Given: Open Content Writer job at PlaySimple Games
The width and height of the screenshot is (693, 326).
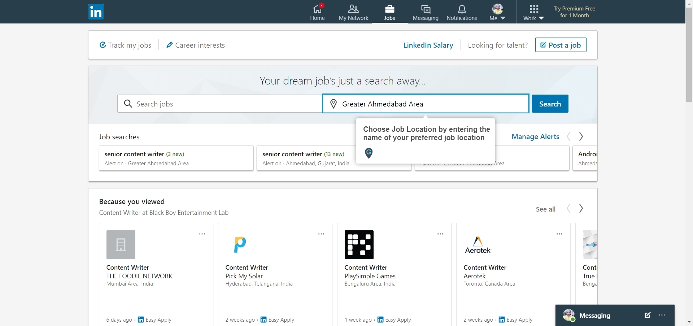Looking at the screenshot, I should [x=366, y=268].
